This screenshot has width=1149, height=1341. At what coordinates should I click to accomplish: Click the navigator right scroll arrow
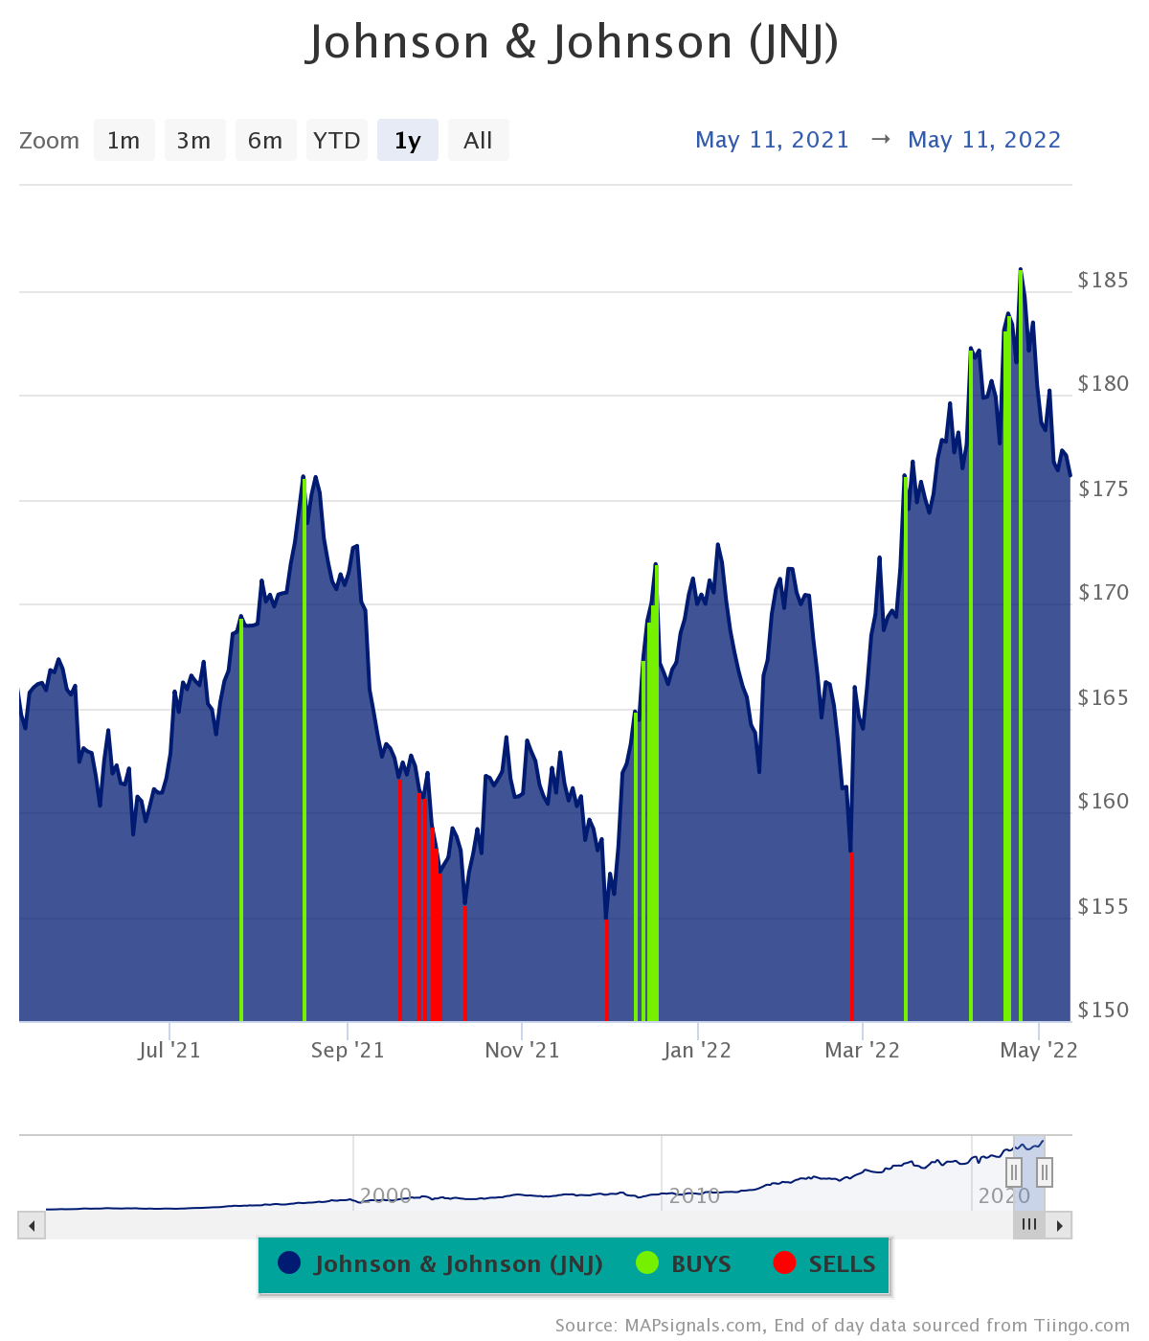tap(1059, 1225)
